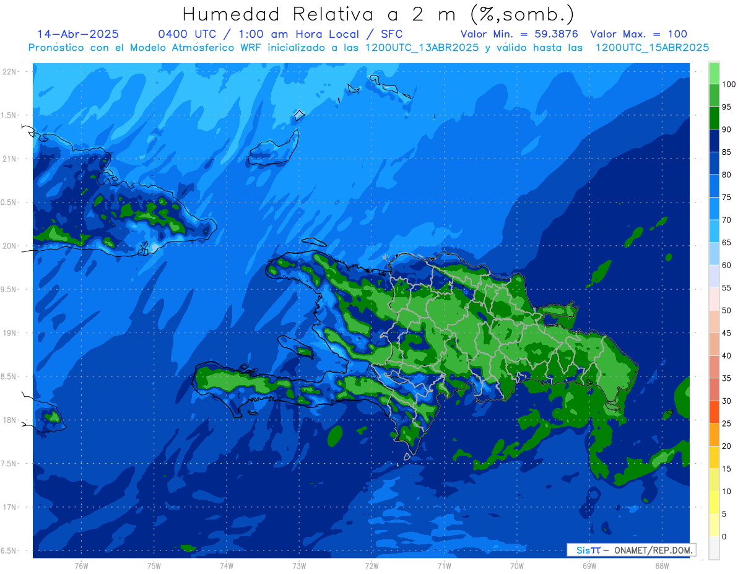Click the 'Valor Max. = 100' readout
743x574 pixels.
[638, 34]
